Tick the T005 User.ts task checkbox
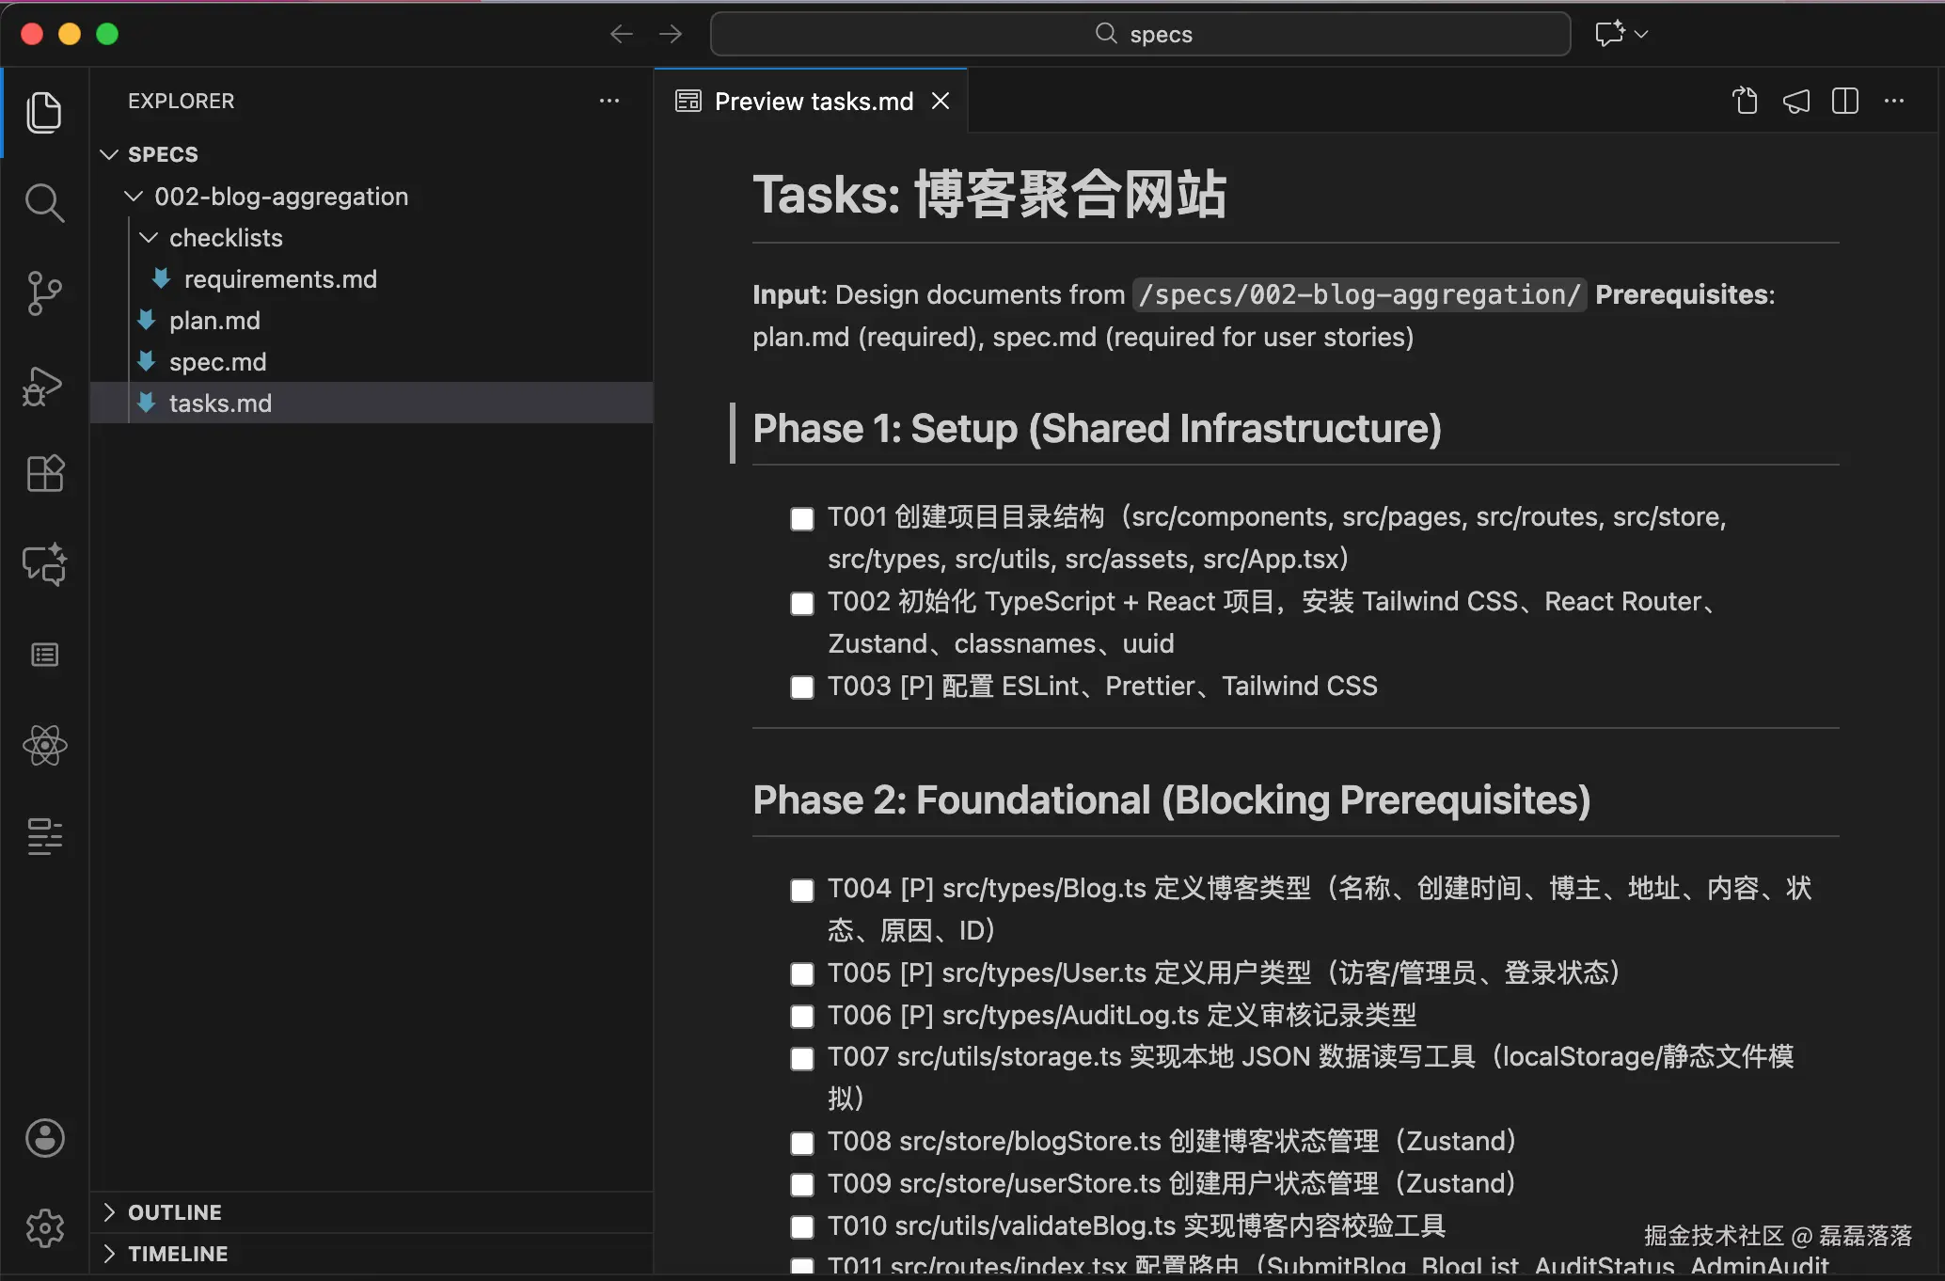1945x1281 pixels. [x=802, y=974]
